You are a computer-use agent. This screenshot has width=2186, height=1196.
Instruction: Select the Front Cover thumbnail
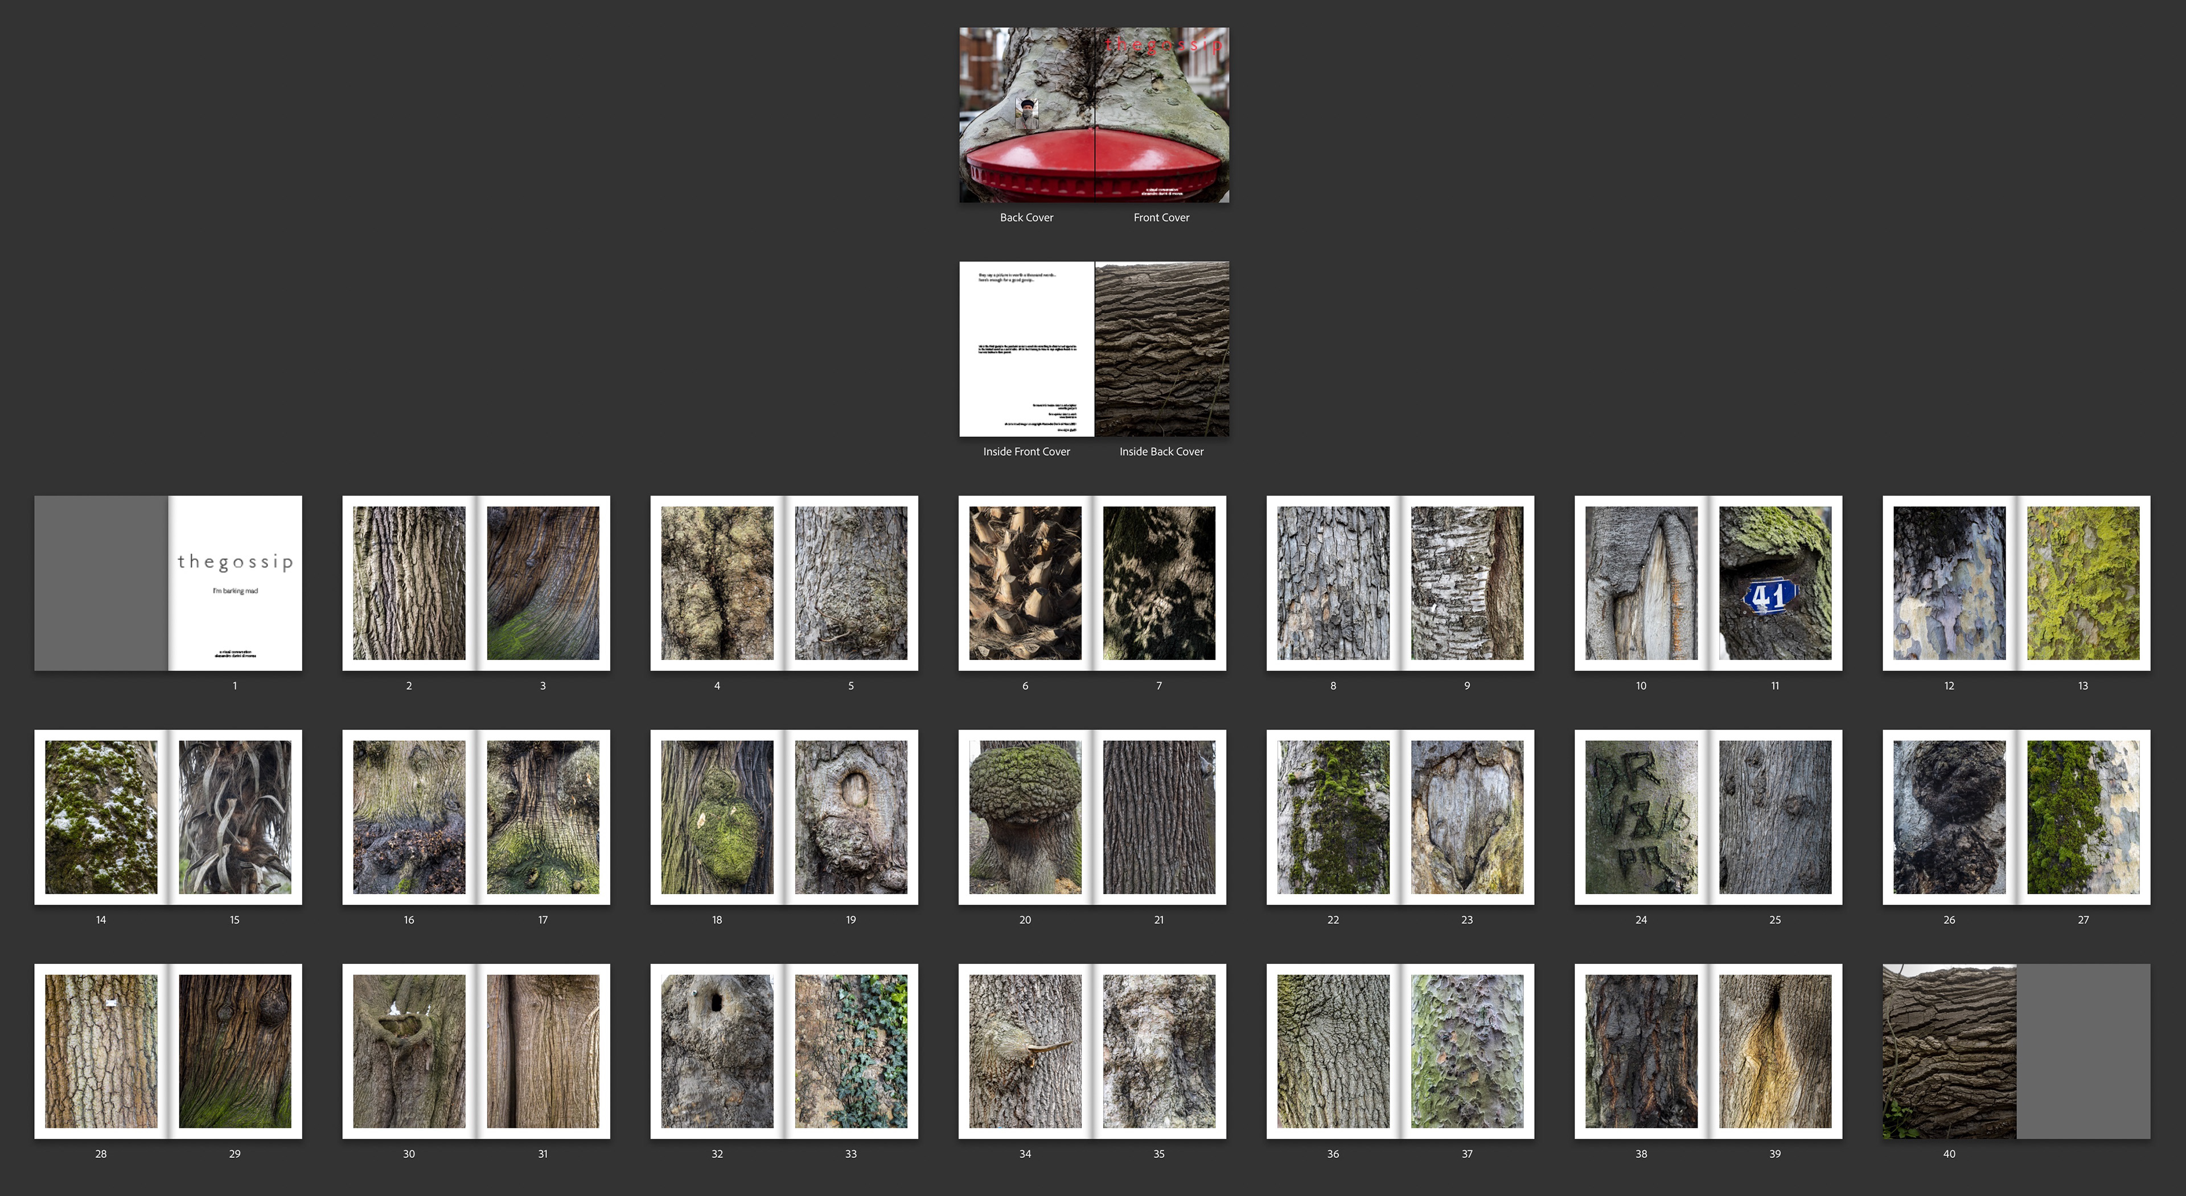(1161, 114)
